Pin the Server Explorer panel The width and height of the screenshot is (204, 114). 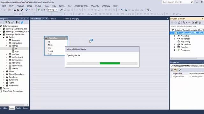pyautogui.click(x=25, y=19)
